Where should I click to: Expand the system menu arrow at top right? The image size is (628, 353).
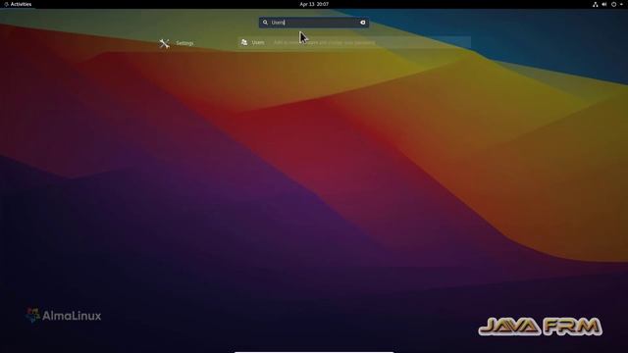pos(621,4)
